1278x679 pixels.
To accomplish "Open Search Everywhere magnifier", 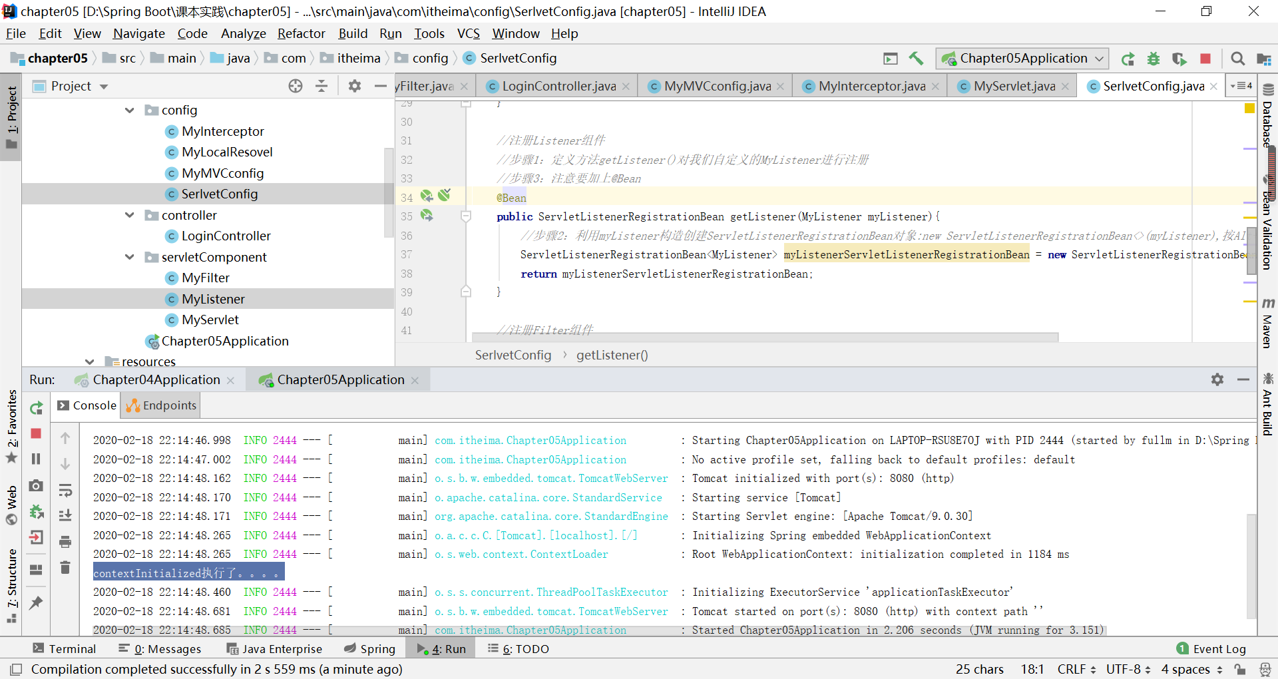I will (x=1238, y=59).
